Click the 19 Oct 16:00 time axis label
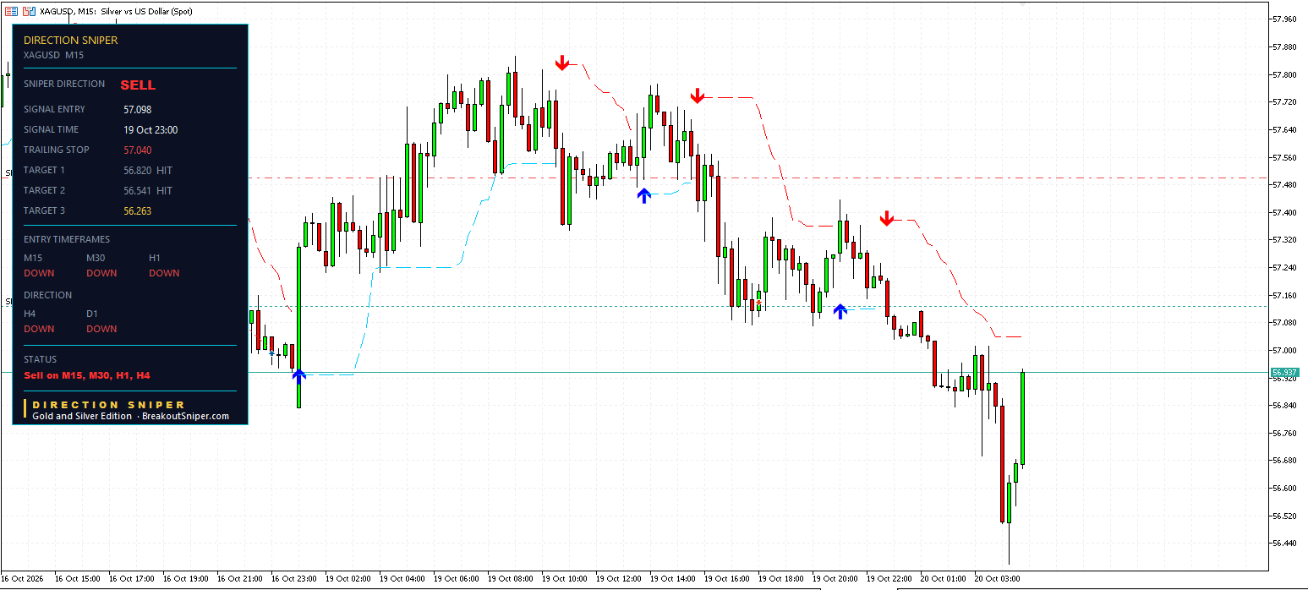 click(728, 579)
